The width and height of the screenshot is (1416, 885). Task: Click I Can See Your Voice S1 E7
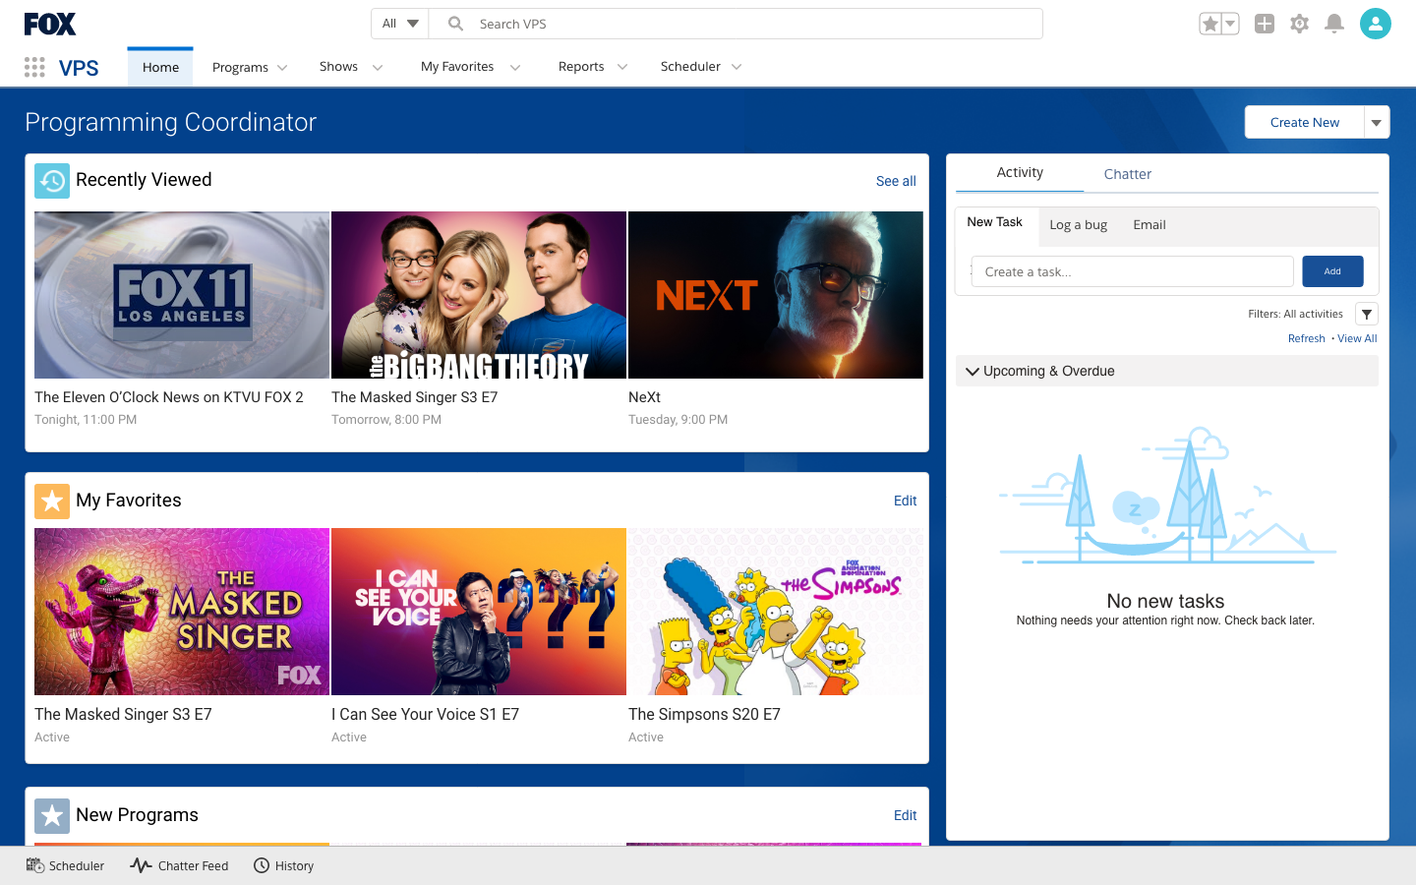tap(425, 715)
